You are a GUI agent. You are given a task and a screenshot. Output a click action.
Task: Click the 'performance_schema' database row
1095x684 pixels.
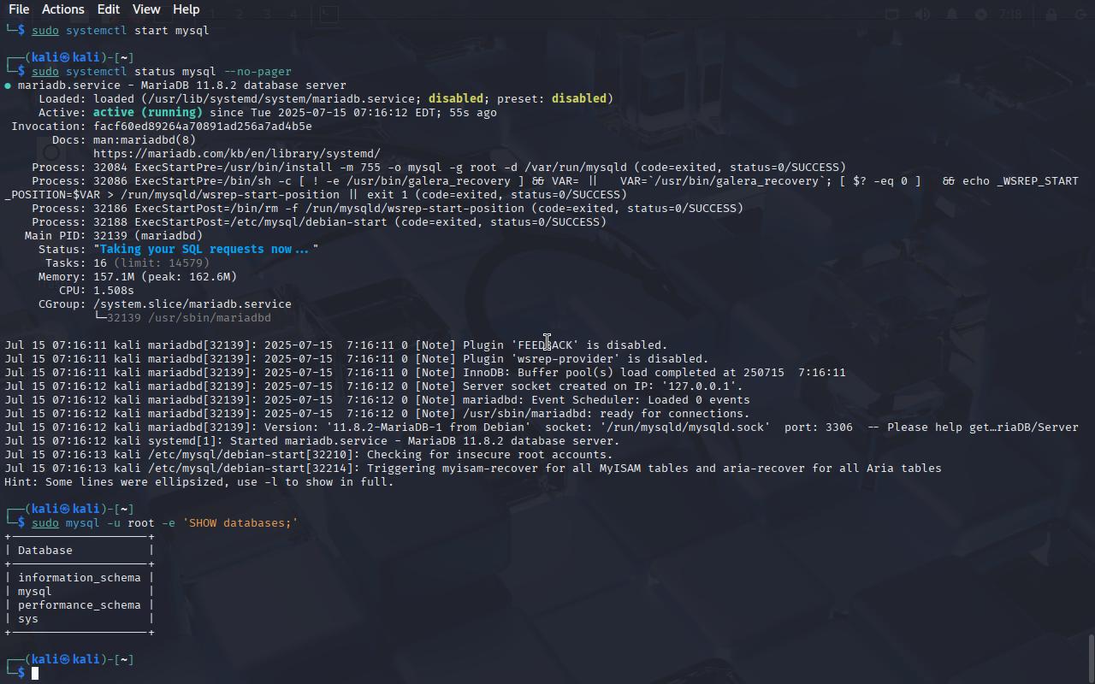point(80,605)
